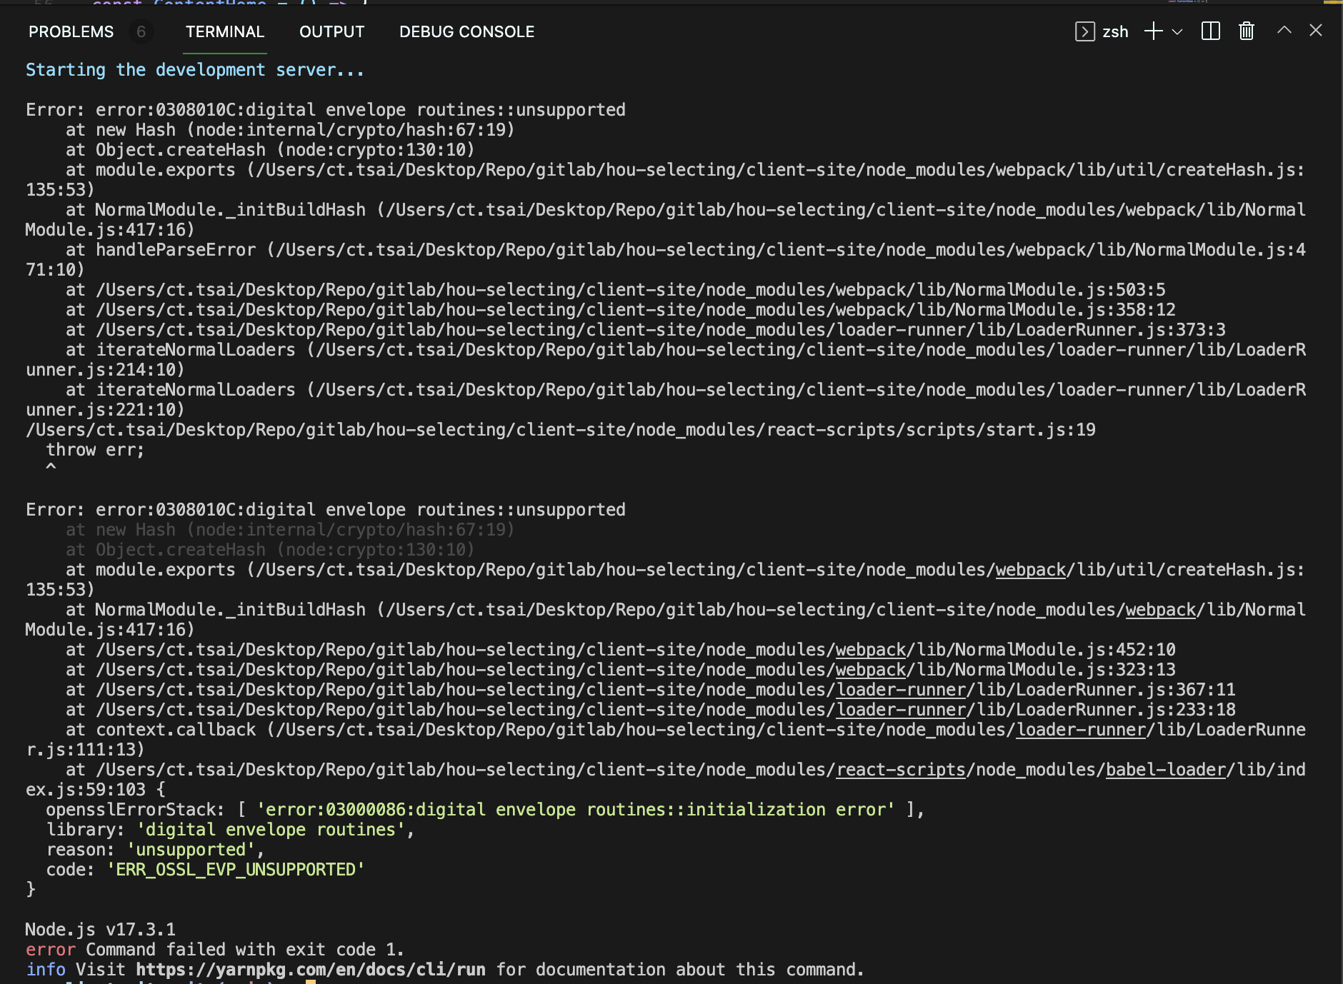Maximize panel size with up chevron
Screen dimensions: 1343x984
click(1284, 30)
